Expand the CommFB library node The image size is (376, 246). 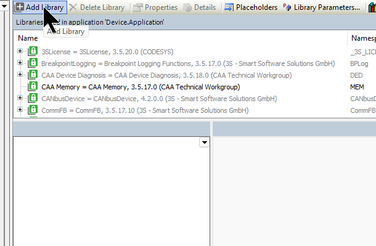20,110
